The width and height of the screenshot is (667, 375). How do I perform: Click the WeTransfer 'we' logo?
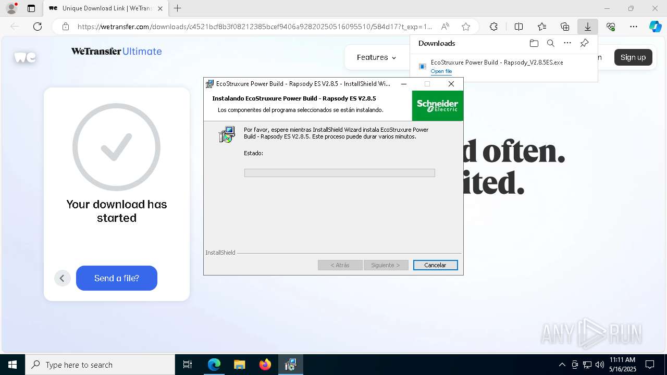pos(25,57)
